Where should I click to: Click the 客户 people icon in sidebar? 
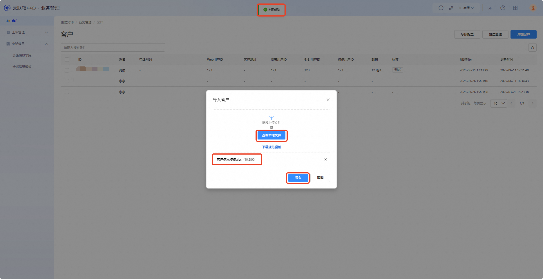[x=8, y=21]
